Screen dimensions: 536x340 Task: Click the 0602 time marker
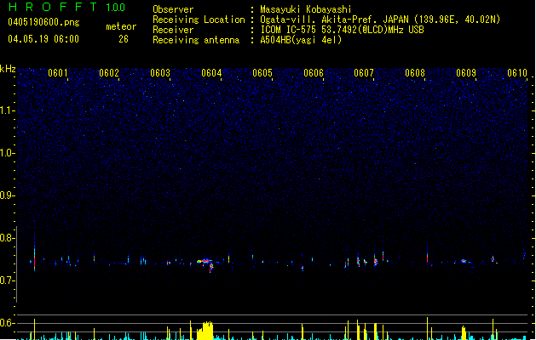point(109,73)
